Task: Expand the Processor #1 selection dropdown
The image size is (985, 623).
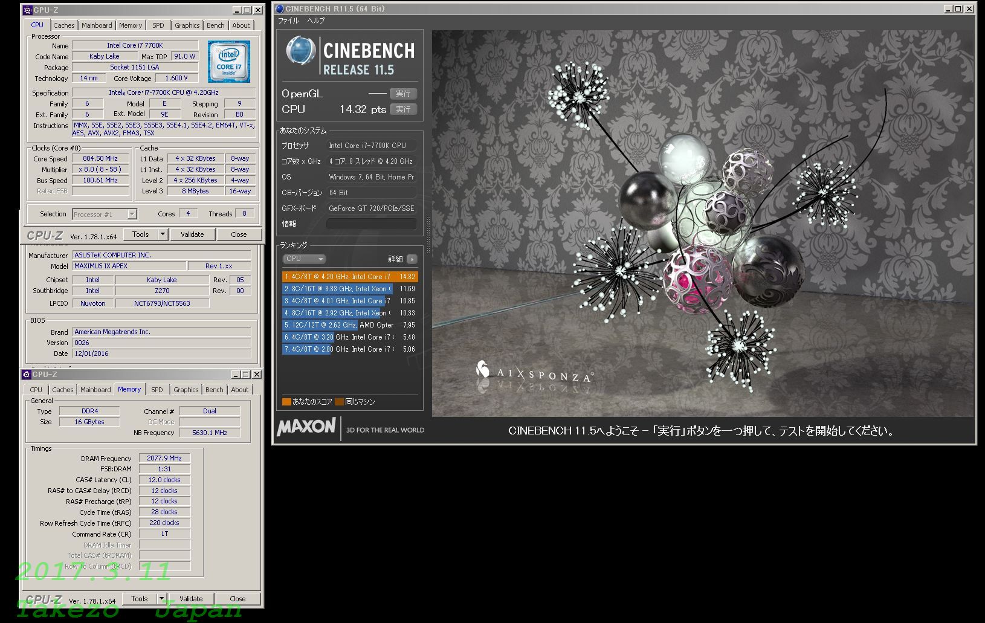Action: tap(132, 214)
